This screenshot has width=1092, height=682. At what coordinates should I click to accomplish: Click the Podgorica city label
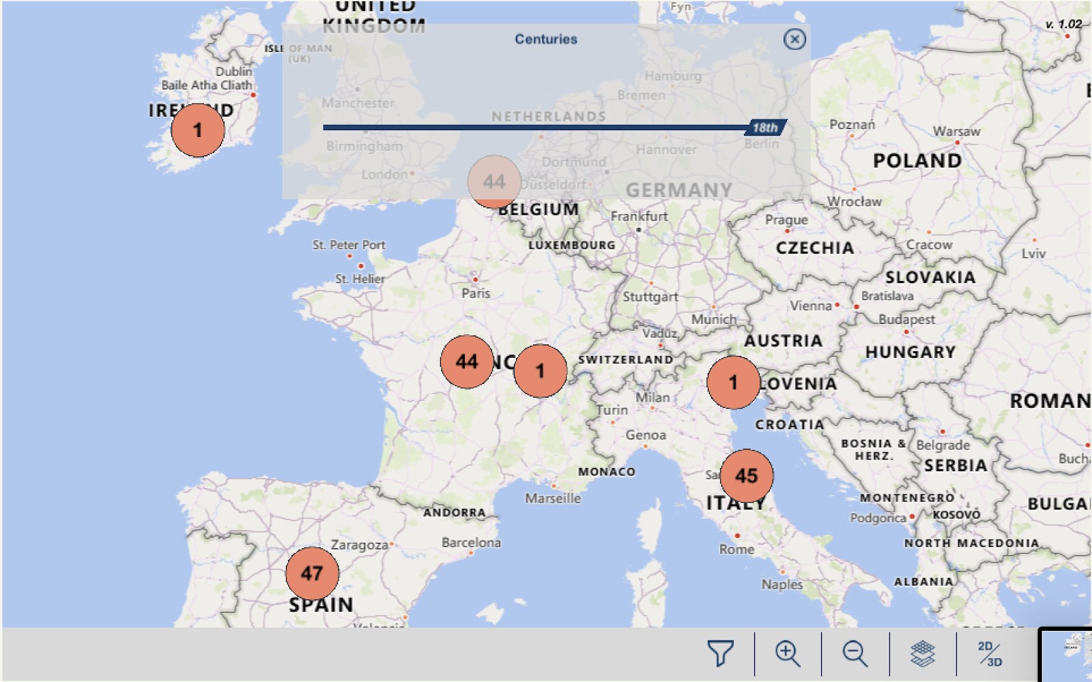pos(878,518)
